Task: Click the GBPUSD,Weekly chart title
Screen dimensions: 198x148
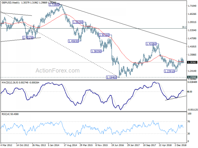Action: 11,3
